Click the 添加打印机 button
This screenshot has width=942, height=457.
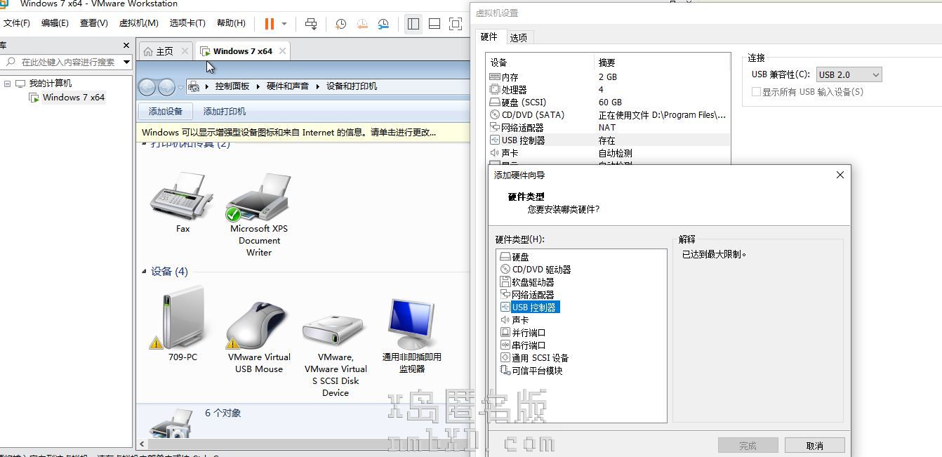tap(224, 112)
